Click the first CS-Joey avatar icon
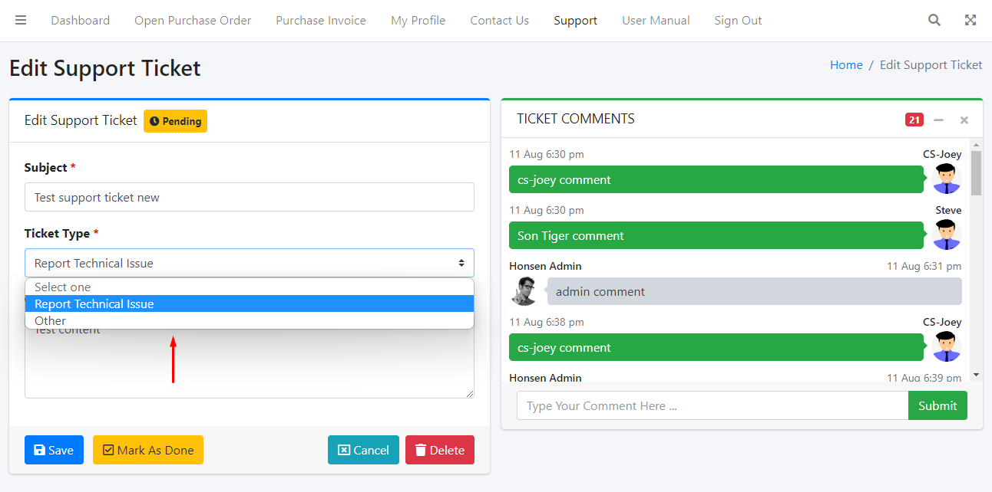The width and height of the screenshot is (992, 492). (x=947, y=179)
